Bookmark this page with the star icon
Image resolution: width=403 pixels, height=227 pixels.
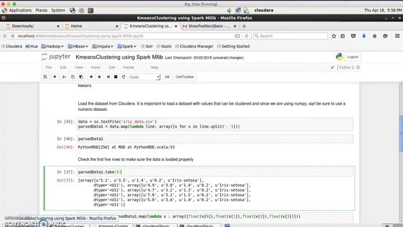pyautogui.click(x=334, y=36)
